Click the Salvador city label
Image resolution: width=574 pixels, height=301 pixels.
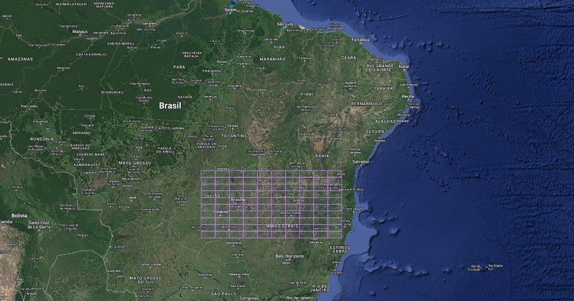coord(361,161)
